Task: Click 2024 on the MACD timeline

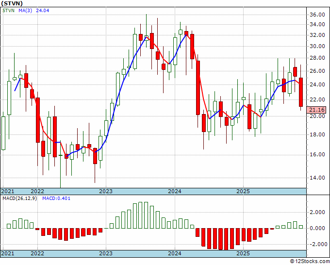Action: pyautogui.click(x=175, y=253)
